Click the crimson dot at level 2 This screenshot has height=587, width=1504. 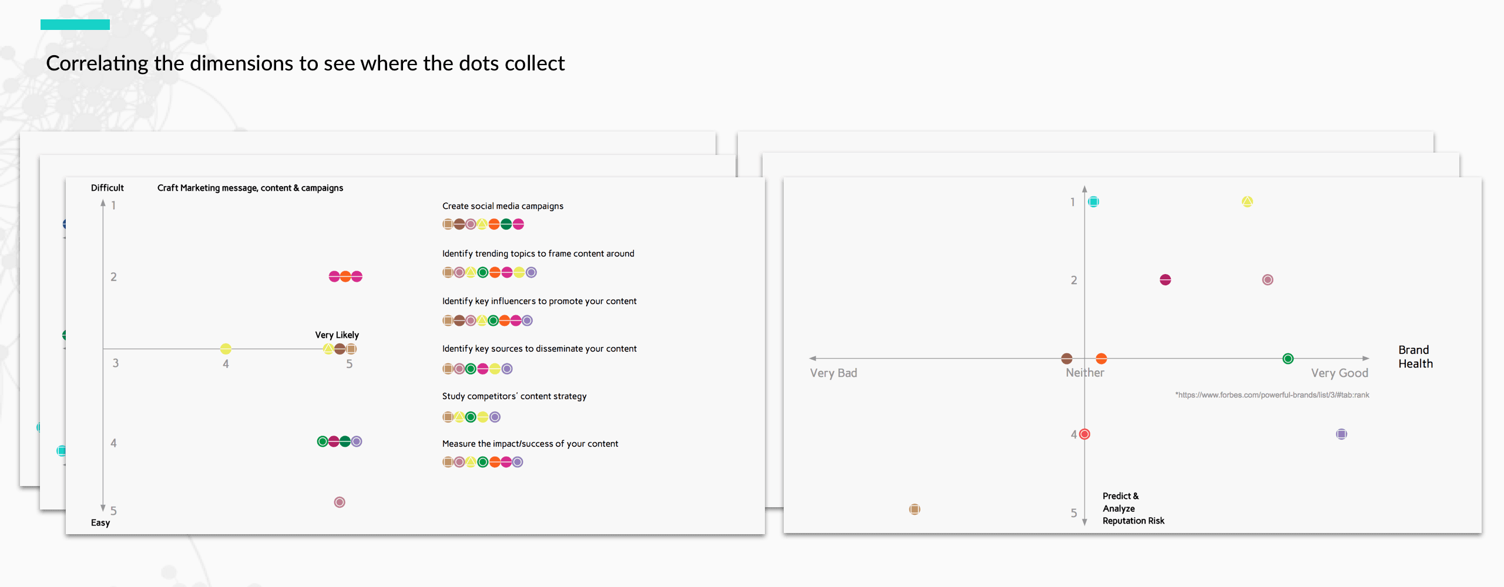click(x=1166, y=280)
